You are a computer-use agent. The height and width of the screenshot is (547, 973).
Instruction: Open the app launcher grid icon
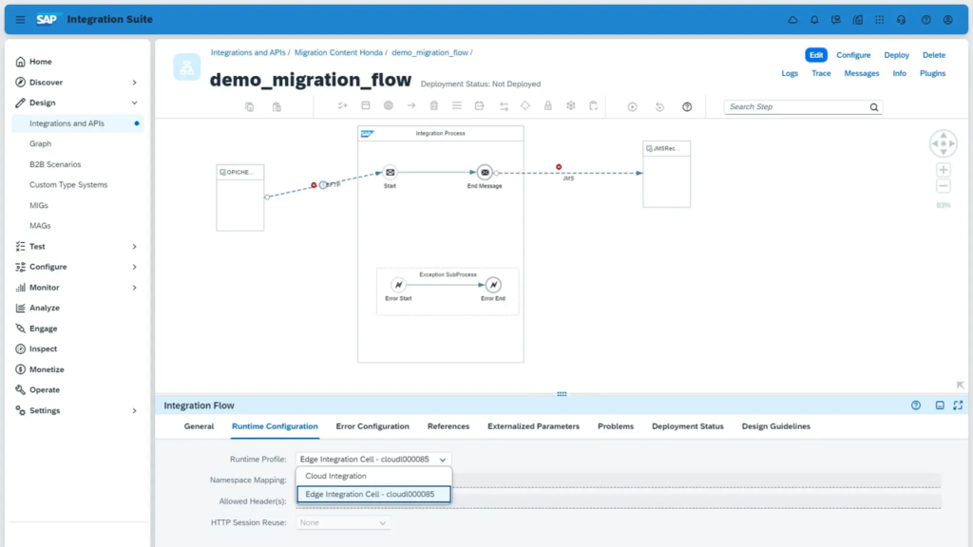coord(880,20)
